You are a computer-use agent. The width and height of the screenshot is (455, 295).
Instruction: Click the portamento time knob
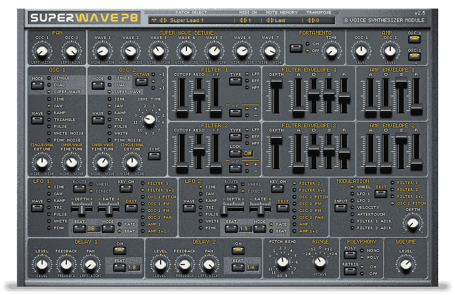(331, 52)
